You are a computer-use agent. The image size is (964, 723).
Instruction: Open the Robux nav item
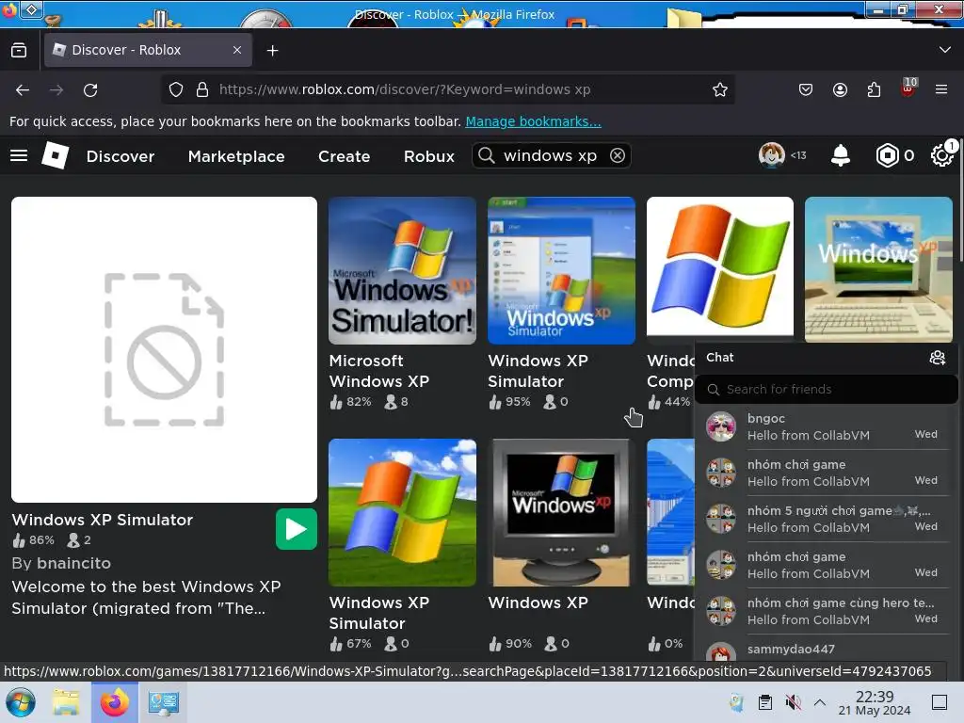click(429, 156)
